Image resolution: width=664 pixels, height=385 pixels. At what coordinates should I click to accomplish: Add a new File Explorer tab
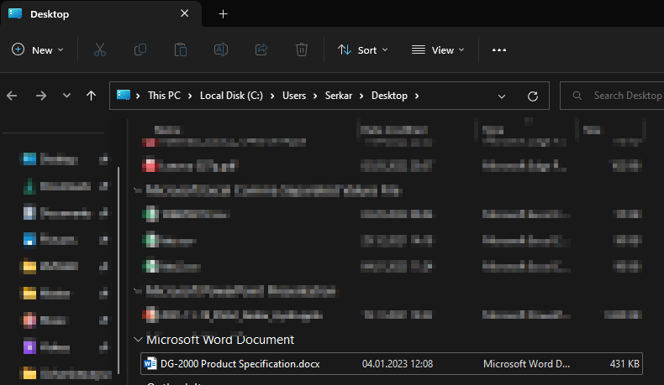pos(224,14)
